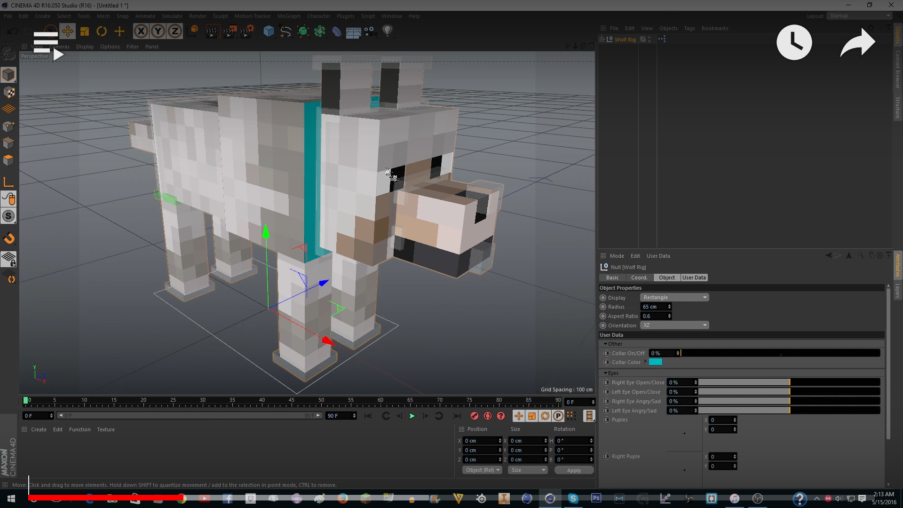Add a Cube primitive object
The width and height of the screenshot is (903, 508).
coord(269,32)
